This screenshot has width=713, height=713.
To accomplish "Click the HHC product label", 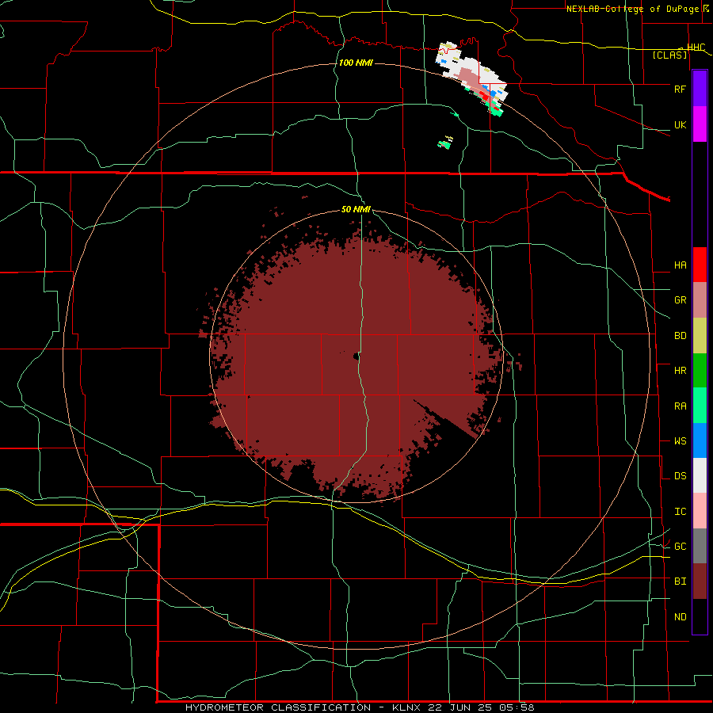I will pyautogui.click(x=696, y=48).
